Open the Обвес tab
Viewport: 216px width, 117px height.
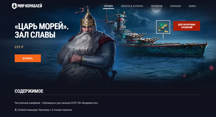click(x=192, y=6)
